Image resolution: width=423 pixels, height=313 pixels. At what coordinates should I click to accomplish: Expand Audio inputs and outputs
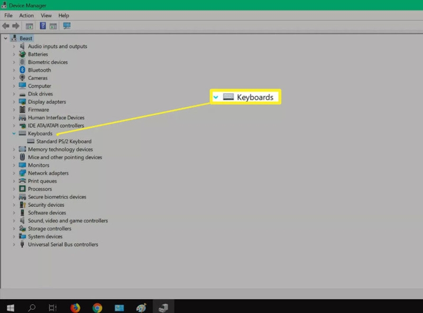coord(14,46)
